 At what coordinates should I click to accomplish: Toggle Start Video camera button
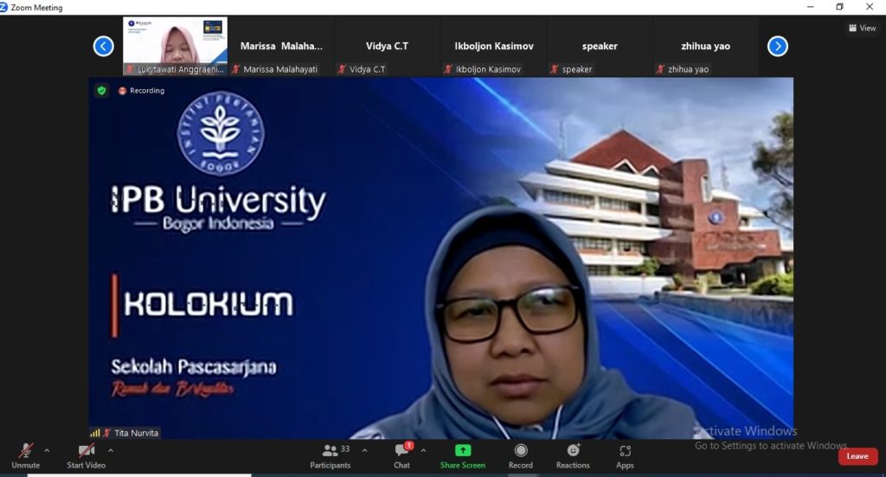point(86,456)
